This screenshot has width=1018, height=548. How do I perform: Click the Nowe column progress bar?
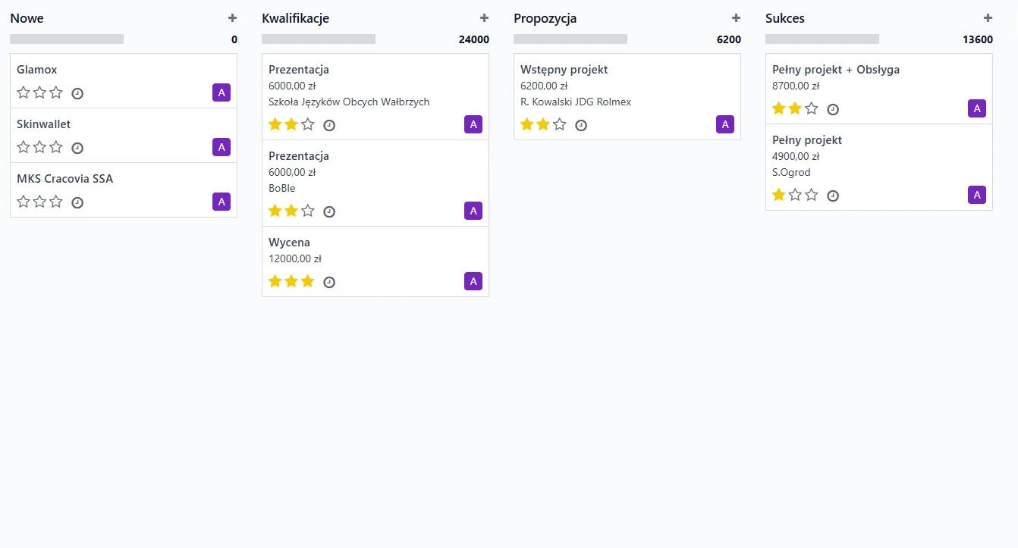click(x=67, y=39)
